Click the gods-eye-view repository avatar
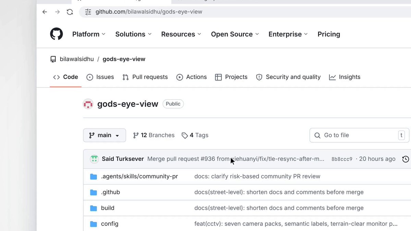 [88, 104]
